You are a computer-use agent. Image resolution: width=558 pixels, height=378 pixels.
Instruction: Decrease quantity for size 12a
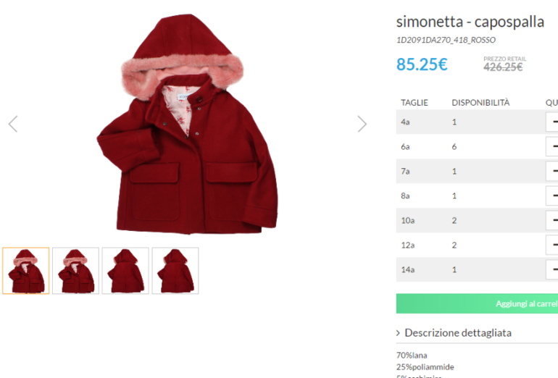553,245
